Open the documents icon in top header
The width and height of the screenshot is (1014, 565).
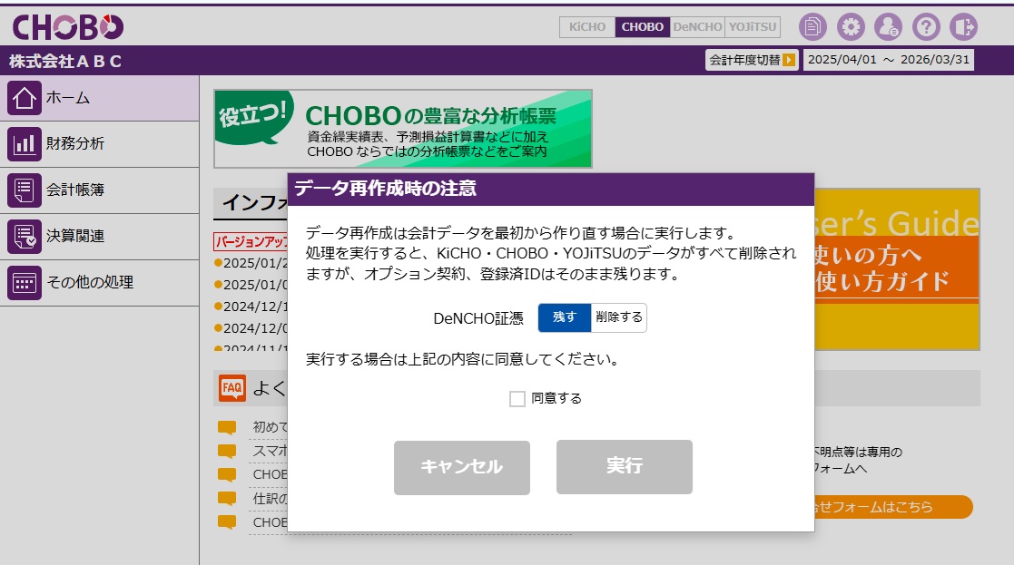812,26
